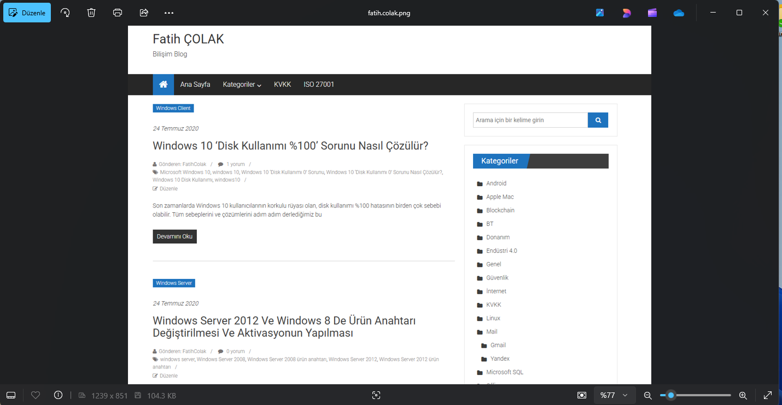Print the image via printer icon
Viewport: 782px width, 405px height.
coord(118,13)
